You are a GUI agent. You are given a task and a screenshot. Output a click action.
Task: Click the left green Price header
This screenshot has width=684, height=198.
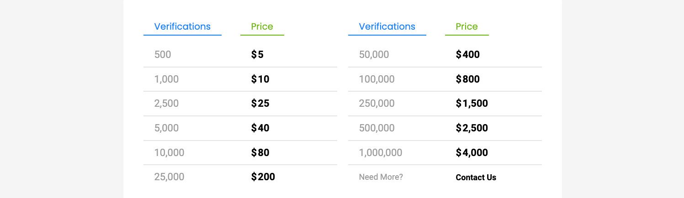coord(262,26)
